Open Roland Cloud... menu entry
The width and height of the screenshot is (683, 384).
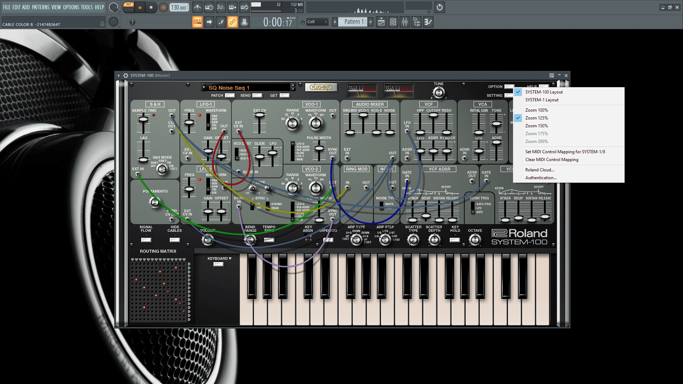(x=569, y=170)
